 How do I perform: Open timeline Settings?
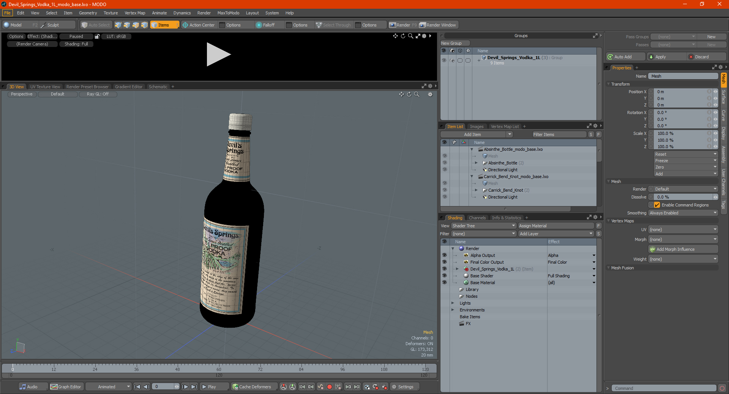[x=405, y=387]
